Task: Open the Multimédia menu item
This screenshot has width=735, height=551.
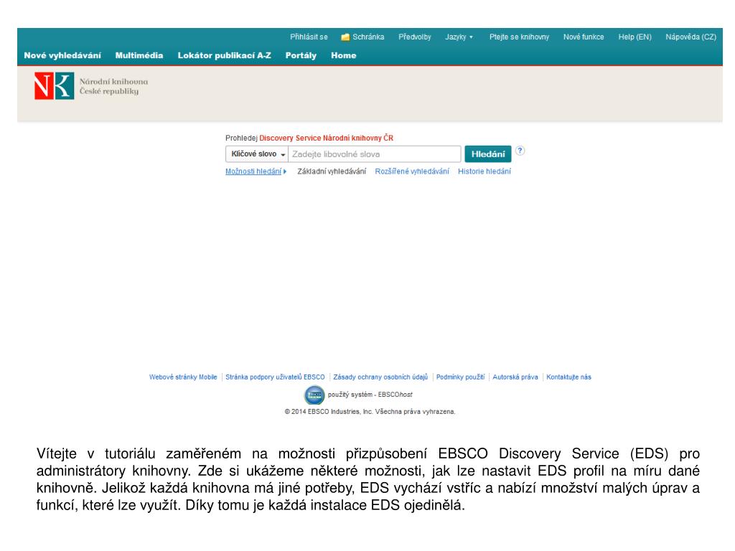Action: click(139, 55)
